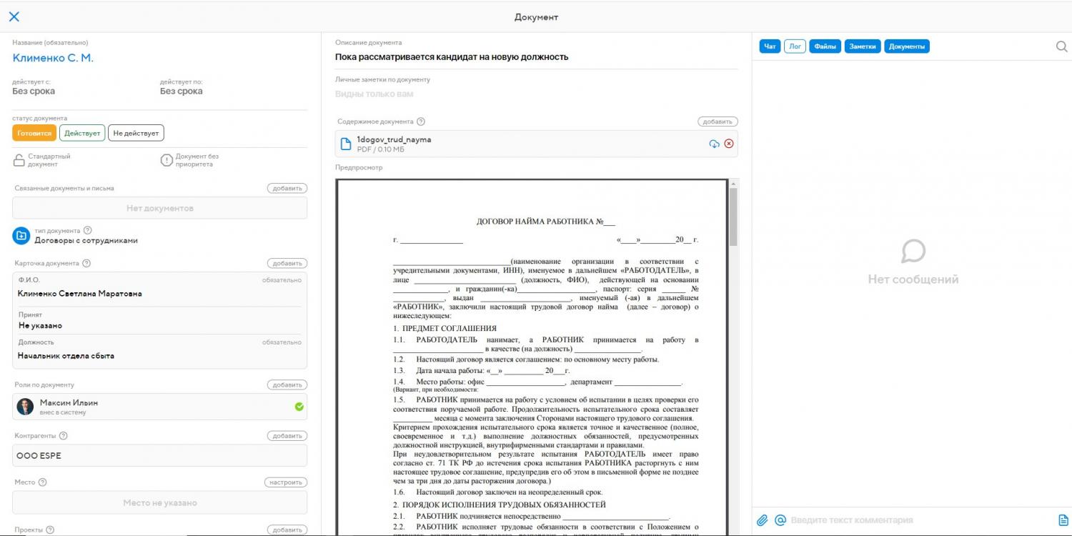Open the Файлы tab
Image resolution: width=1072 pixels, height=536 pixels.
(x=825, y=46)
